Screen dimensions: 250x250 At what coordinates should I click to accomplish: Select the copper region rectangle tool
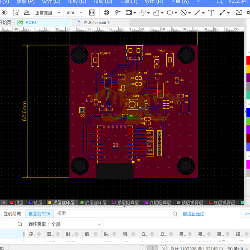(x=129, y=12)
